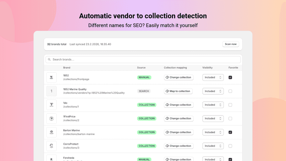Click the tag icon on the Map to collection button
Image resolution: width=286 pixels, height=161 pixels.
click(x=167, y=91)
